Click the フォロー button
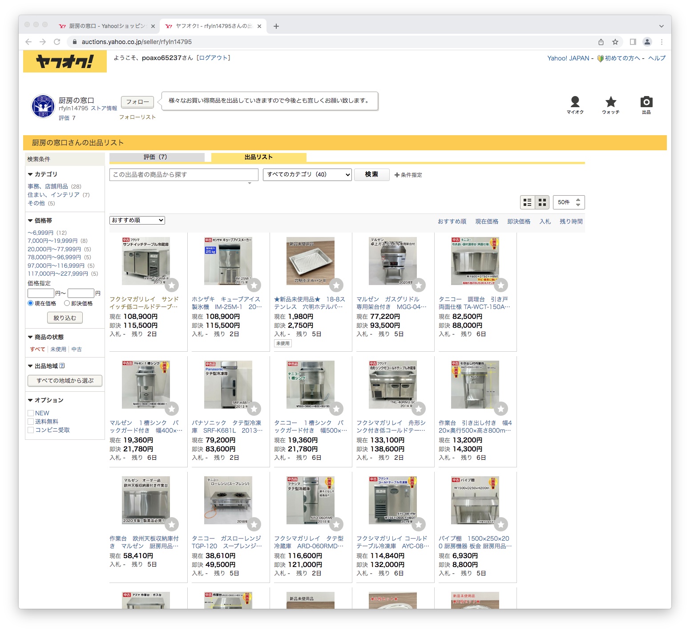 [137, 102]
